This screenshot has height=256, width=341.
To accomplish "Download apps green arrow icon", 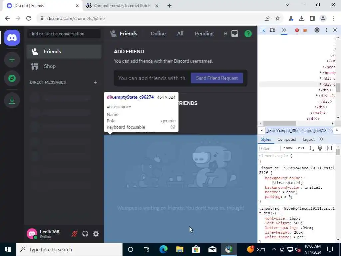I will click(x=12, y=100).
